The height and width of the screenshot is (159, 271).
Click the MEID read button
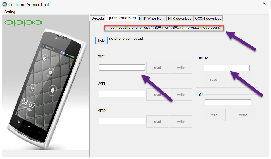coord(157,122)
